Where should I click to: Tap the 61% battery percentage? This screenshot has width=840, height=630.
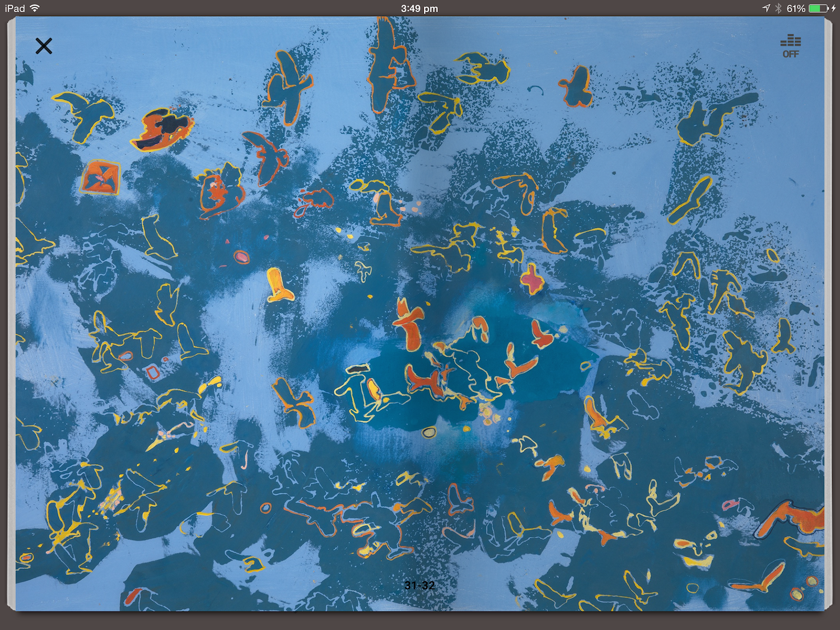click(796, 8)
